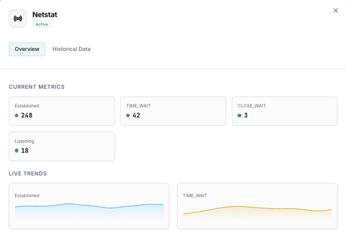Click the green dot beside 248

click(x=17, y=115)
